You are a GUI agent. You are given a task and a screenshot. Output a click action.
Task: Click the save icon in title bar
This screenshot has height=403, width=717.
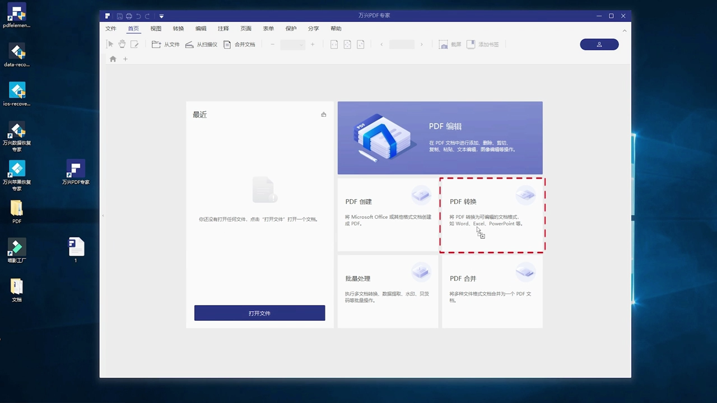119,16
